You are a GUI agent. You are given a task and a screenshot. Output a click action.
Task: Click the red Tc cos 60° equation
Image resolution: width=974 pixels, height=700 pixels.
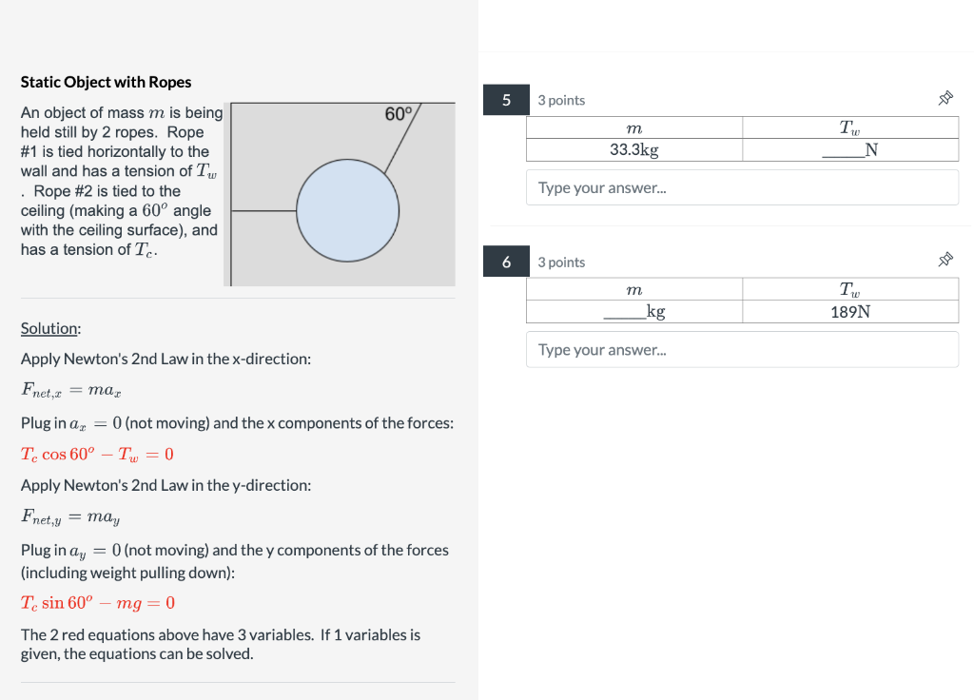(97, 455)
